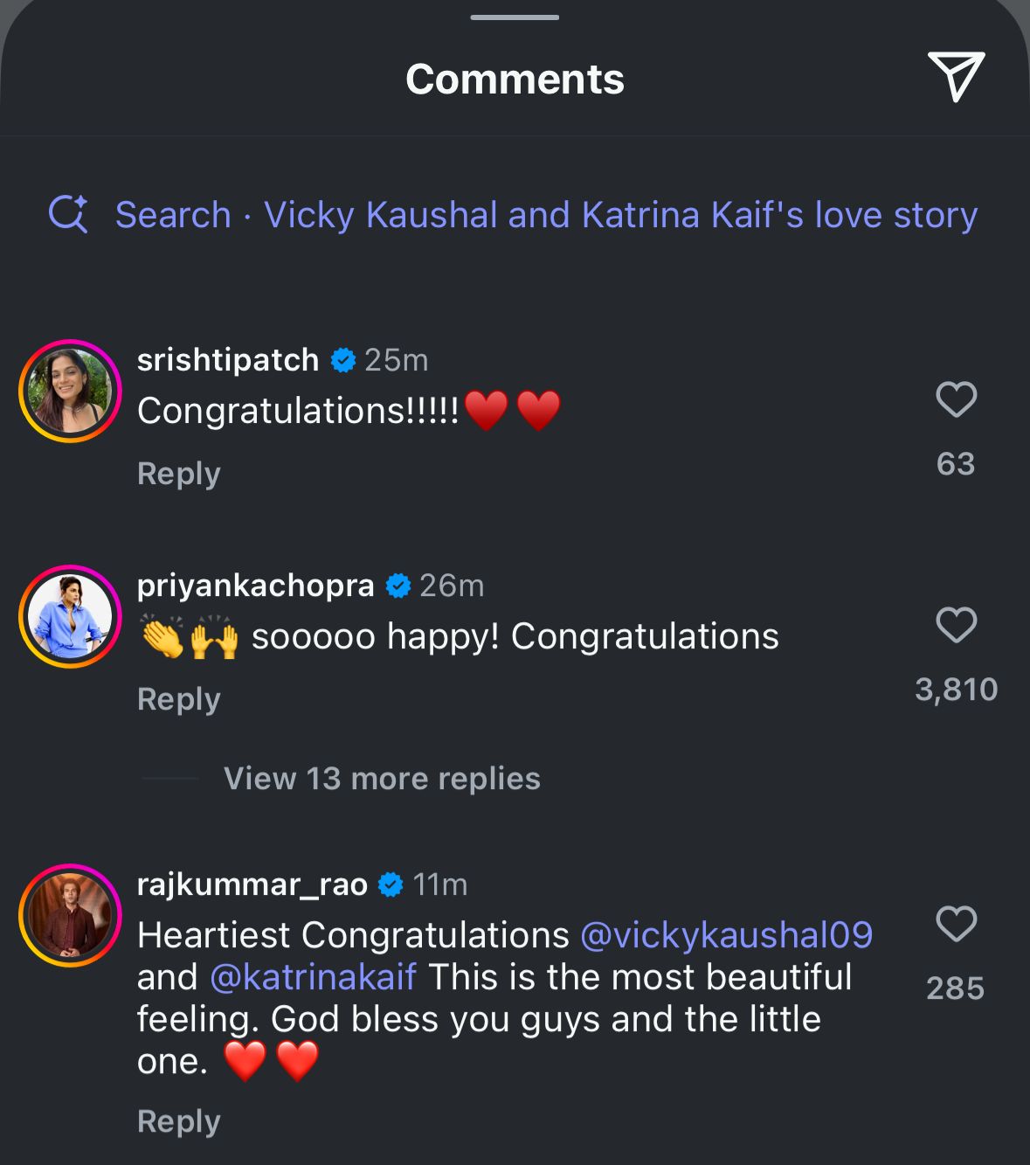Reply to priyankachopra's comment

coord(178,699)
